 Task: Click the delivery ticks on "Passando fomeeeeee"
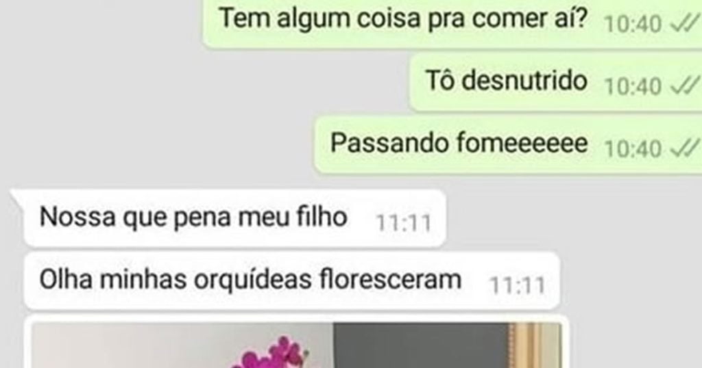(685, 147)
